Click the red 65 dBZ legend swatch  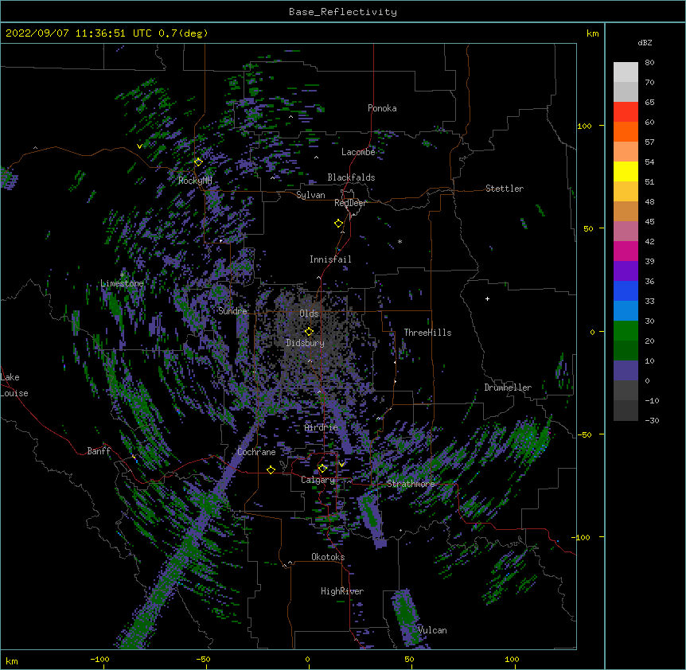(626, 112)
